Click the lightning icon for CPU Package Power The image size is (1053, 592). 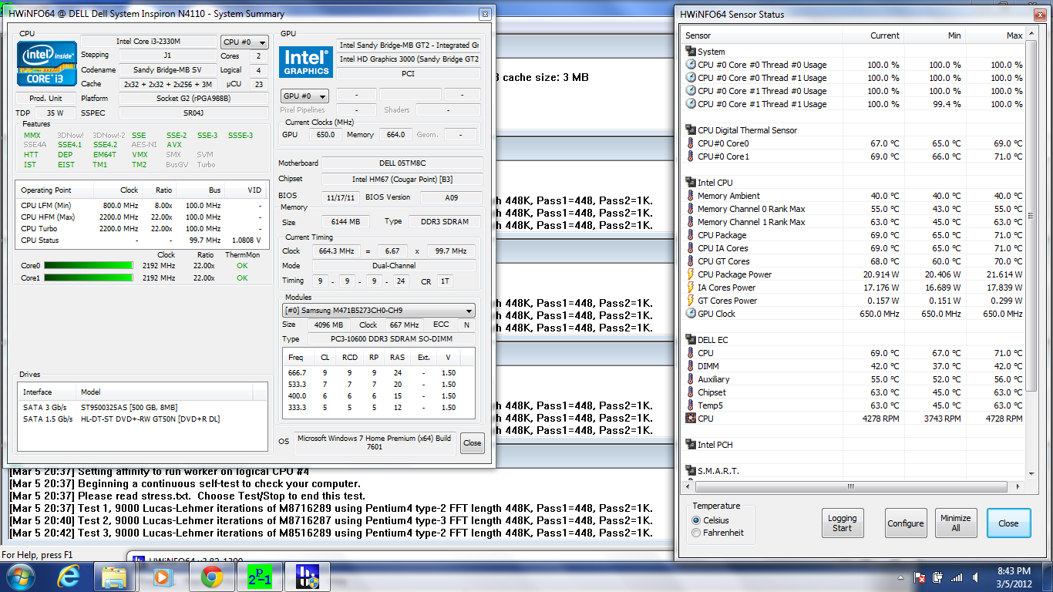click(x=691, y=274)
